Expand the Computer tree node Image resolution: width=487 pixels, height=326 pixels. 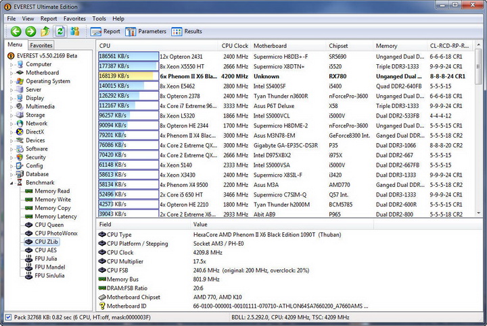click(11, 65)
